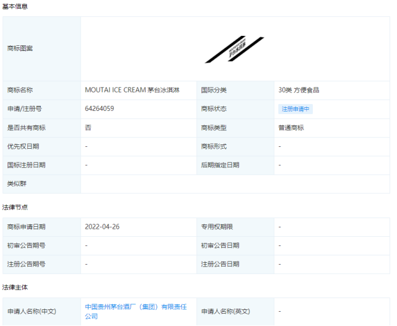
Task: Click the 是否共有商标 field label
Action: click(26, 128)
